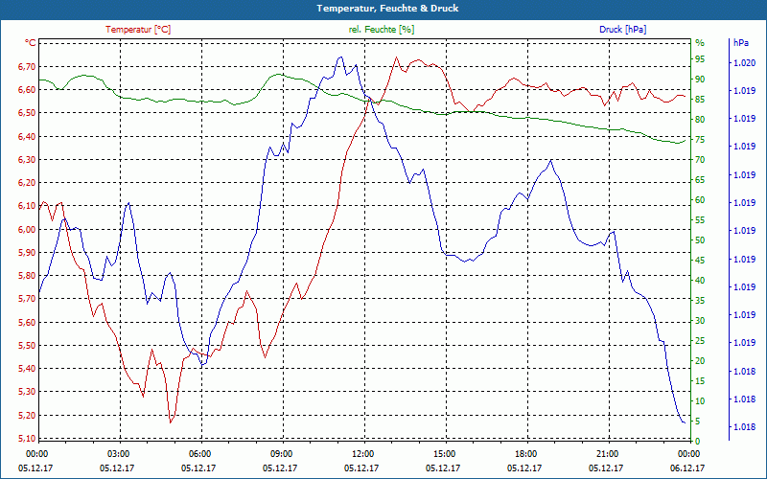Click the 6,70 temperature axis value
This screenshot has width=767, height=479.
coord(27,66)
